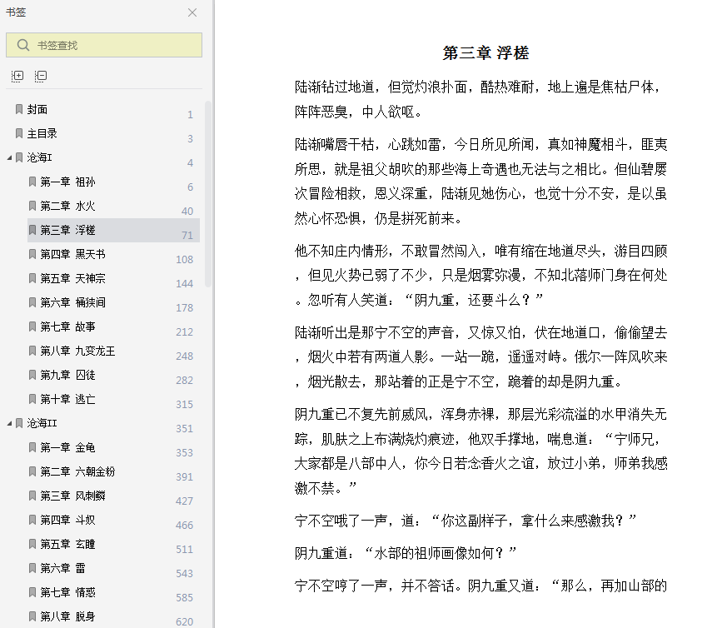Click the search magnifier icon
The height and width of the screenshot is (628, 712).
23,45
